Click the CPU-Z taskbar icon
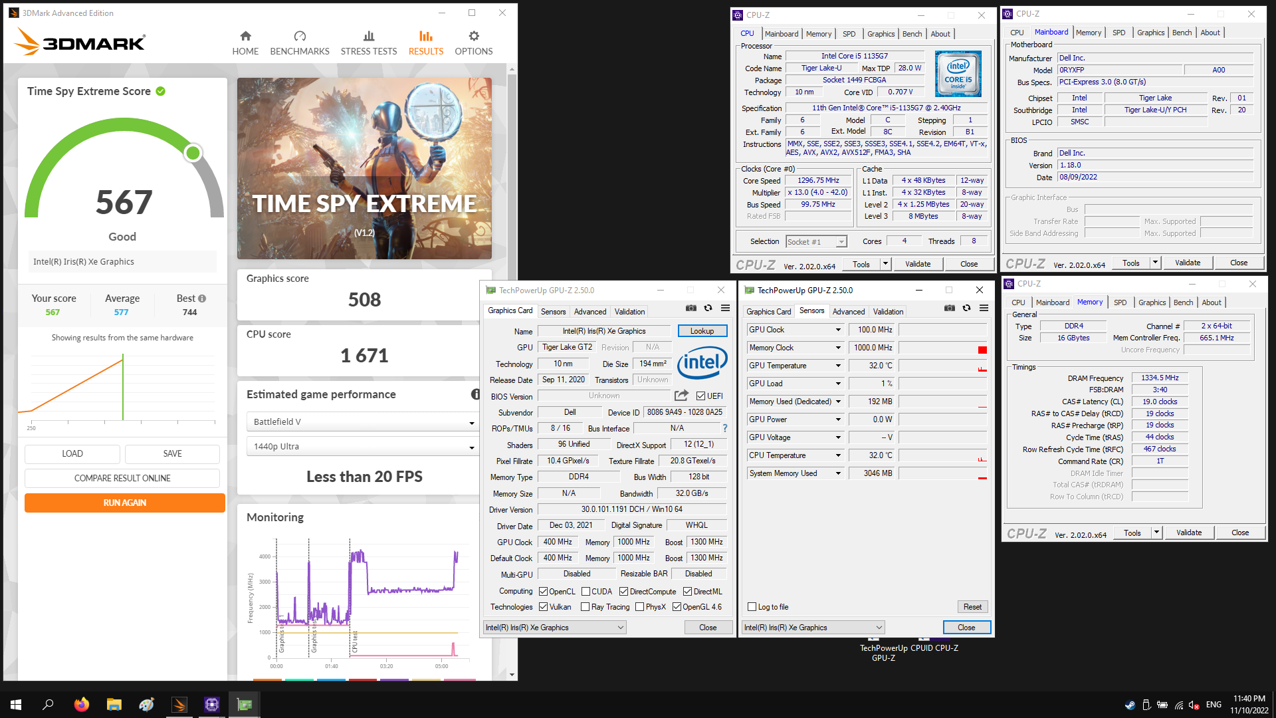 tap(212, 705)
